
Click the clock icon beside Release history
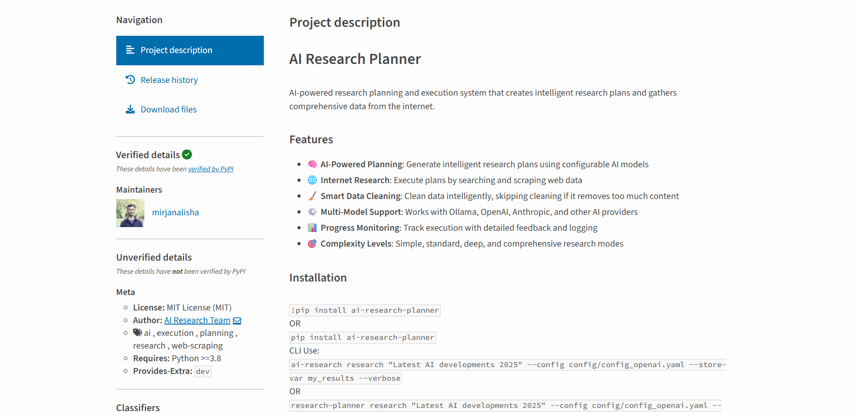pyautogui.click(x=130, y=79)
